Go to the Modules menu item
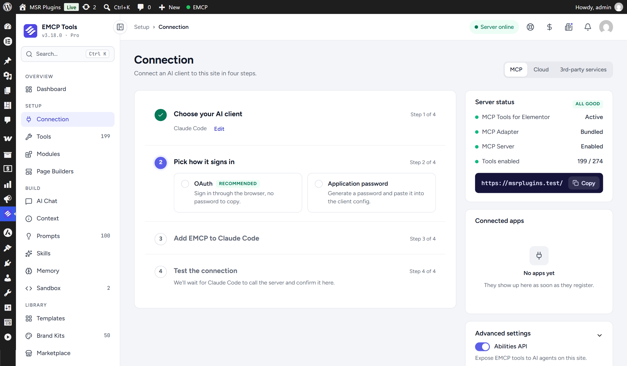The width and height of the screenshot is (627, 366). point(67,154)
